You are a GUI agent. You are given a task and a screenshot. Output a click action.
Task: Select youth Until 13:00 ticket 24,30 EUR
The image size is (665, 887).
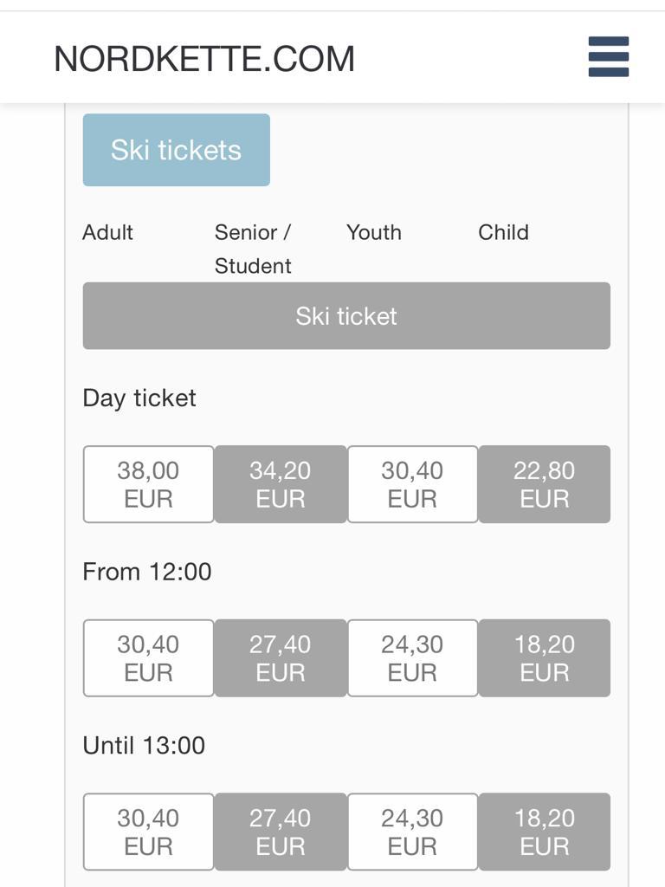pyautogui.click(x=412, y=832)
